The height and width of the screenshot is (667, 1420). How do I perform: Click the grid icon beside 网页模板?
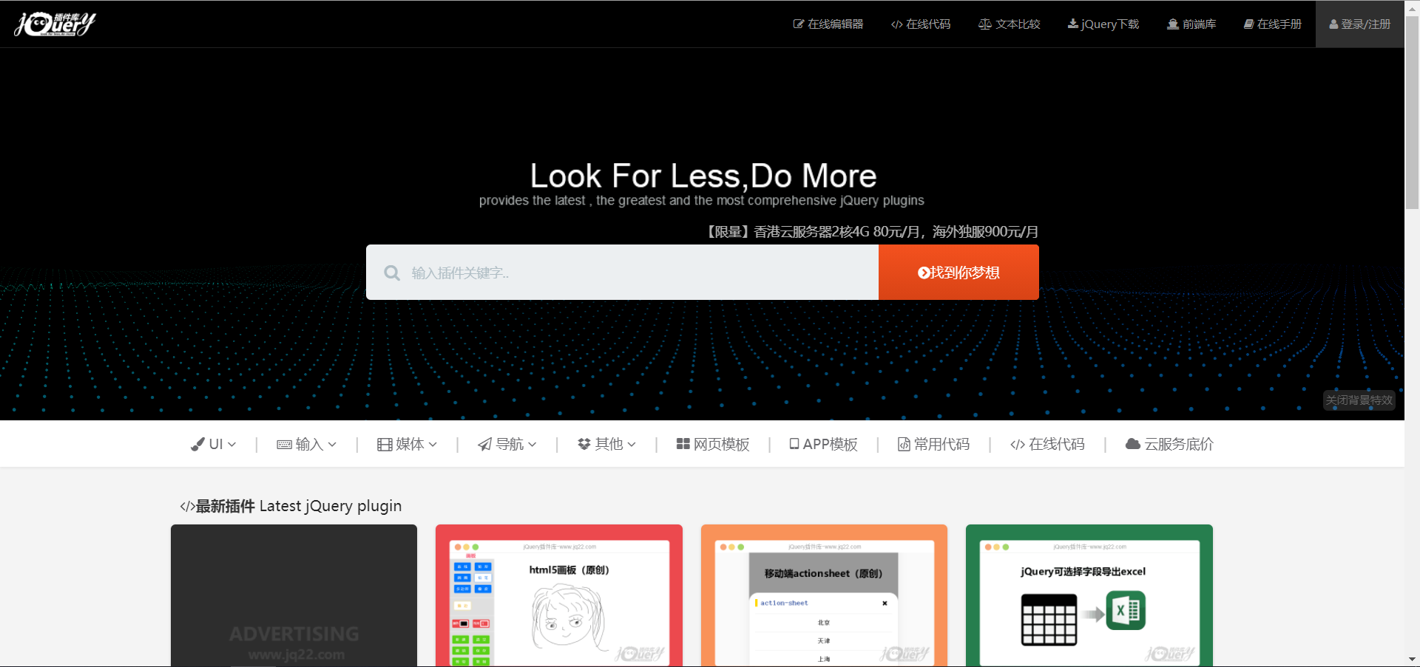683,444
